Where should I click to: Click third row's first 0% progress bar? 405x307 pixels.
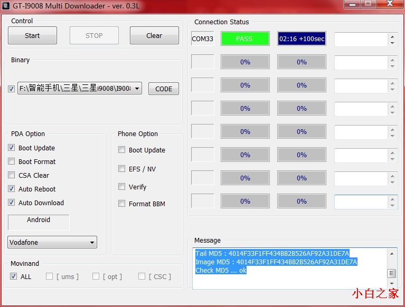pyautogui.click(x=245, y=85)
